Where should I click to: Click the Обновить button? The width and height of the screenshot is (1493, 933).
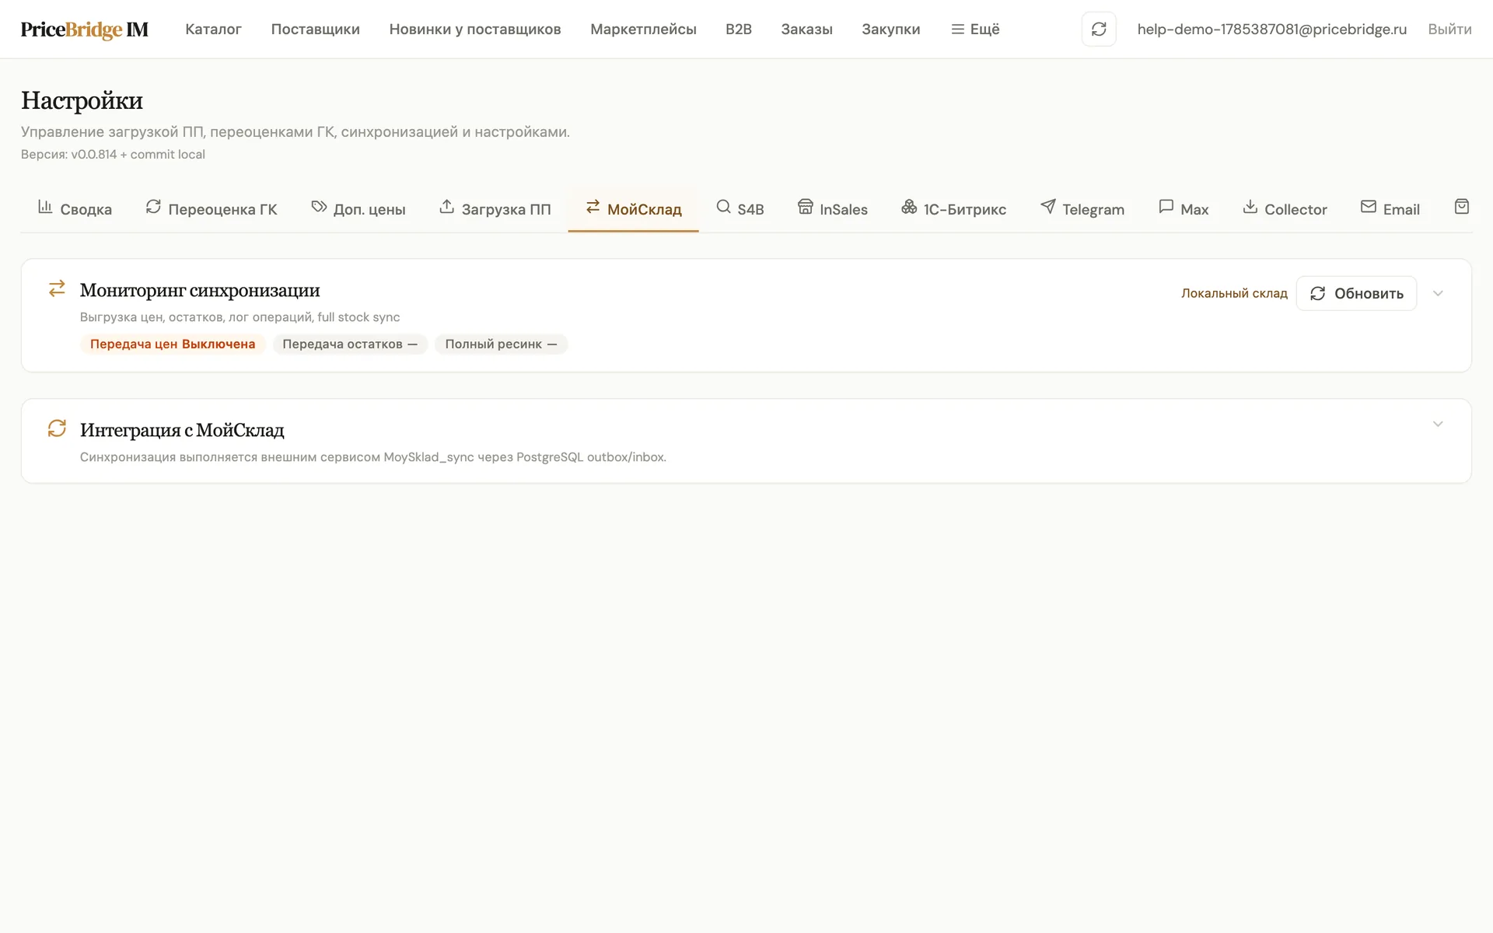pyautogui.click(x=1356, y=293)
